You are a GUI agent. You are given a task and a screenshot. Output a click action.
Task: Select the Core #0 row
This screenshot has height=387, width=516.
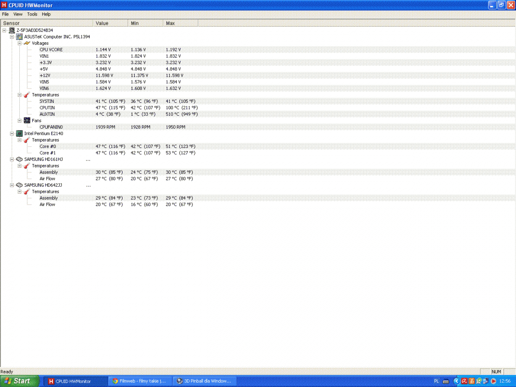coord(258,146)
